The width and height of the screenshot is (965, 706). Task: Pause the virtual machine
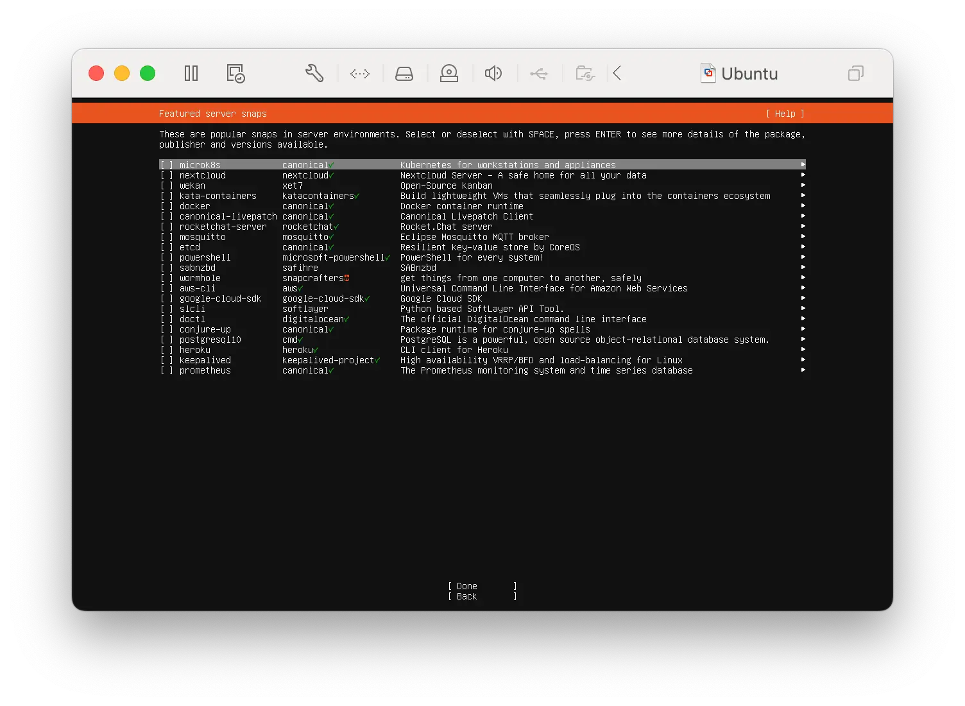point(191,73)
